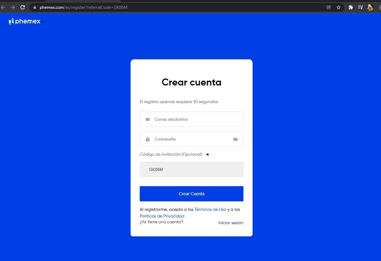
Task: Click the Código de invitación (Opcional) label
Action: [x=171, y=154]
